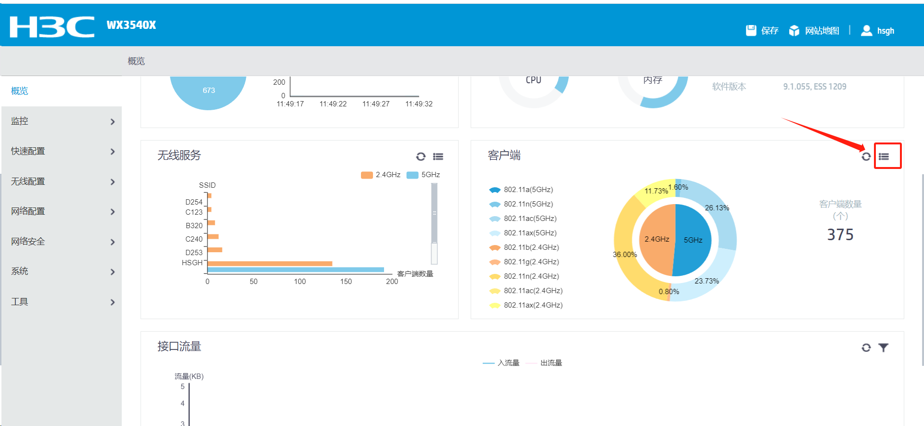Expand the 监控 monitoring menu arrow
The height and width of the screenshot is (426, 924).
coord(113,122)
